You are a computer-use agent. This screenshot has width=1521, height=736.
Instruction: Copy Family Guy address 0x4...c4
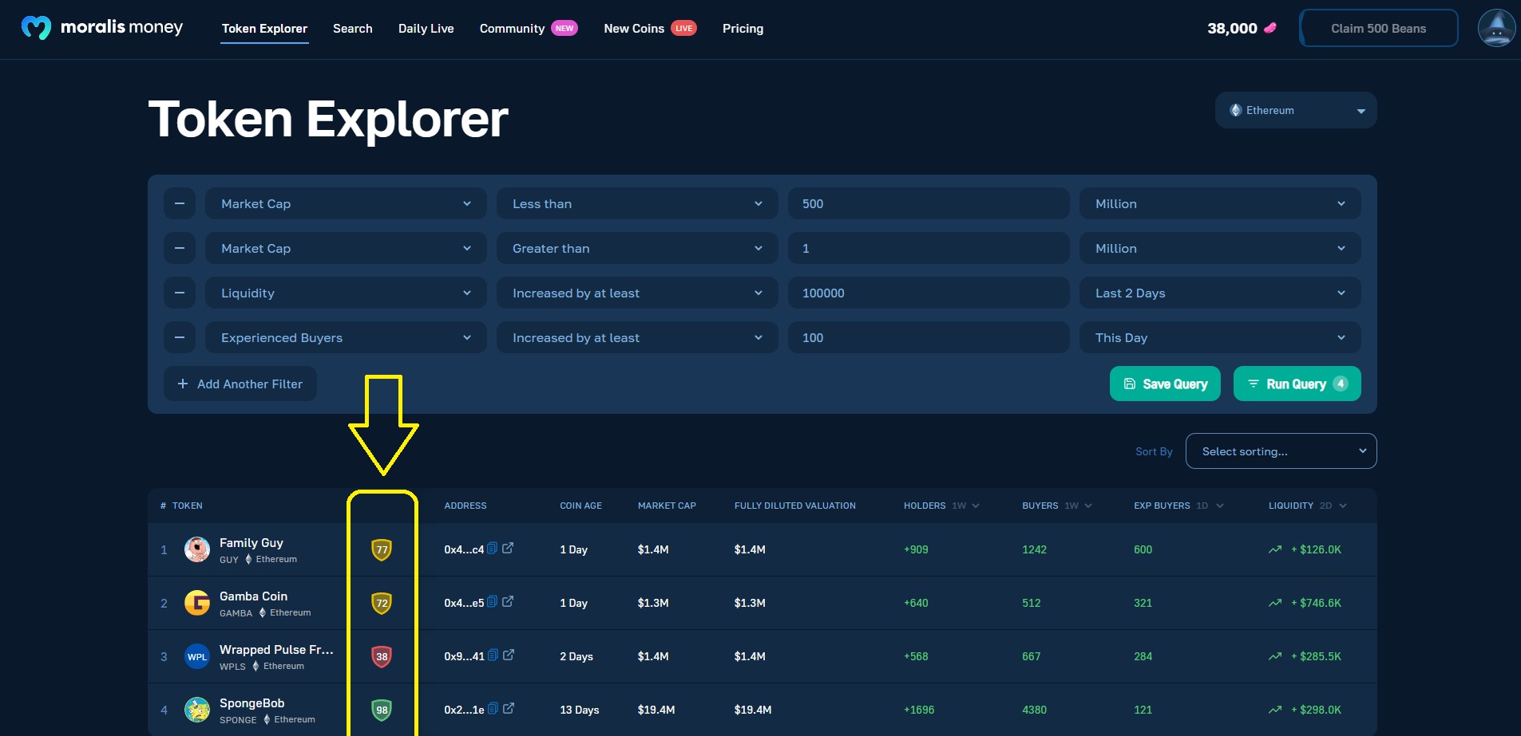[493, 548]
